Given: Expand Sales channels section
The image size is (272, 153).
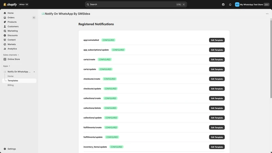Looking at the screenshot, I should pyautogui.click(x=11, y=55).
